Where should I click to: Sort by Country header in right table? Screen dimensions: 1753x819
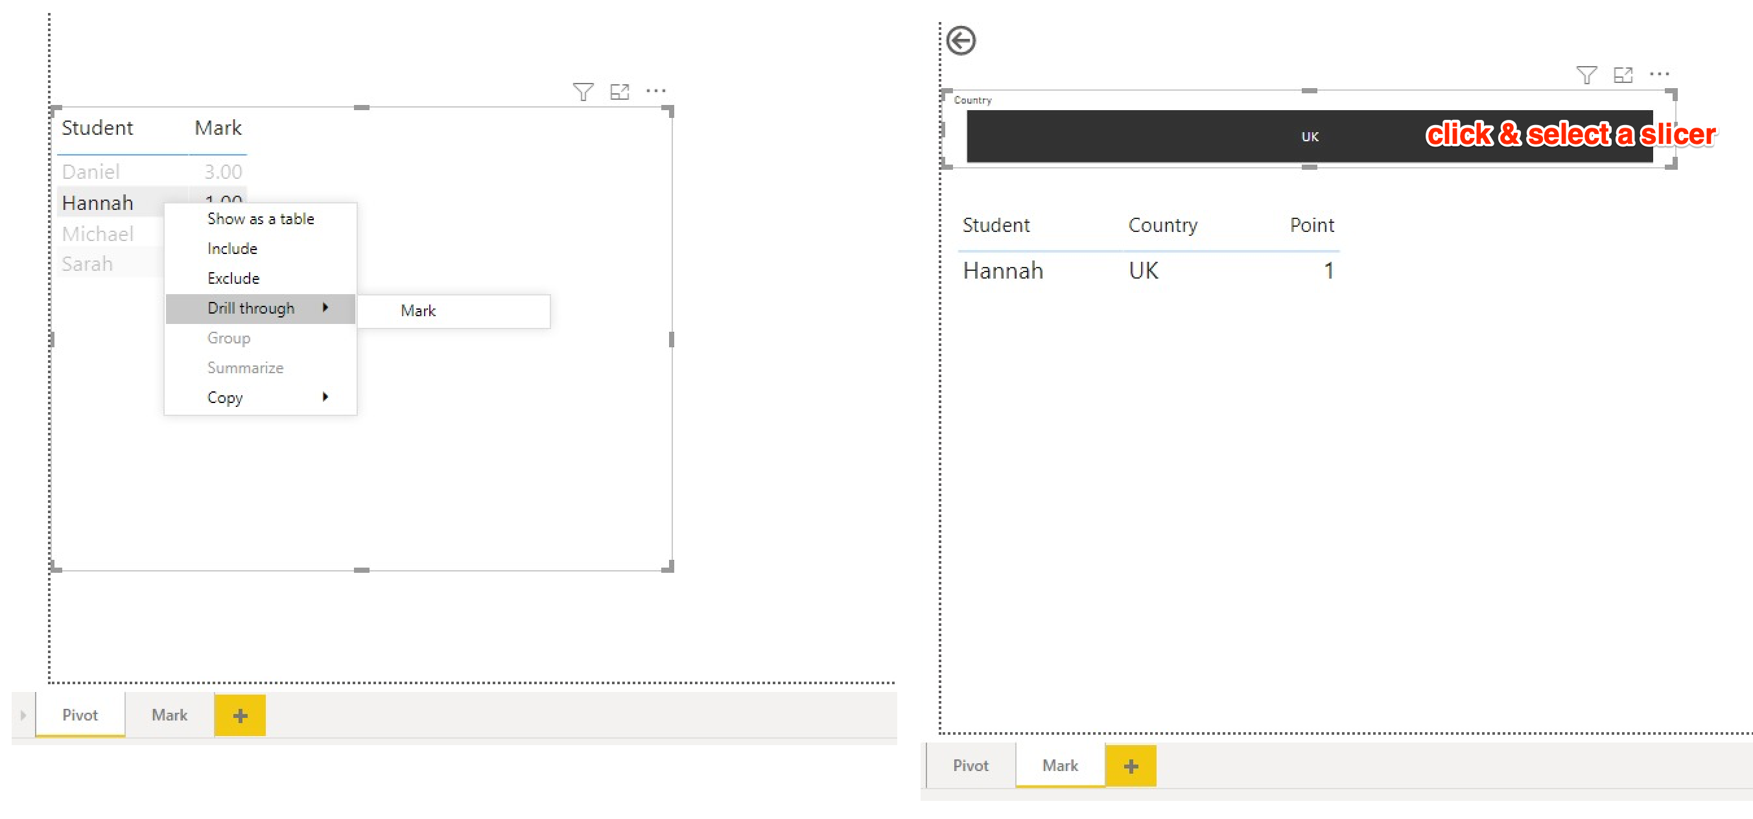tap(1162, 225)
